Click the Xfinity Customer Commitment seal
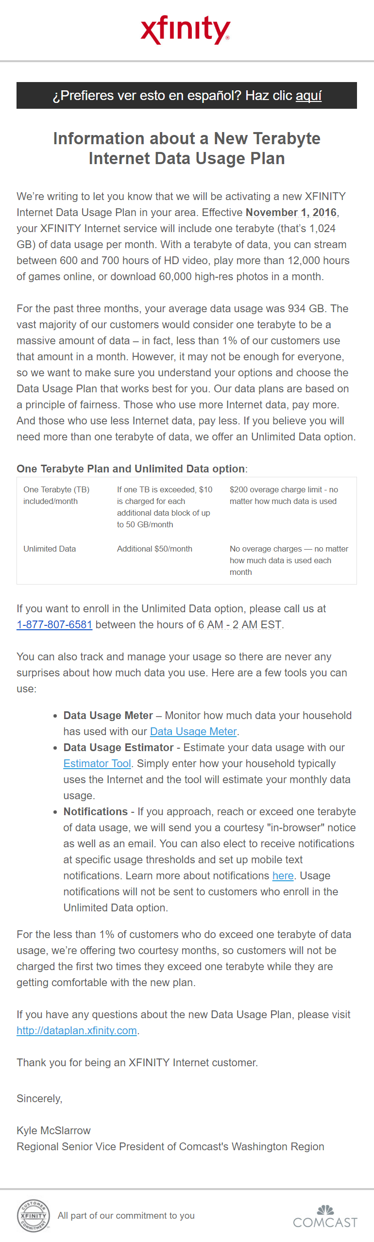The image size is (374, 1242). click(34, 1215)
